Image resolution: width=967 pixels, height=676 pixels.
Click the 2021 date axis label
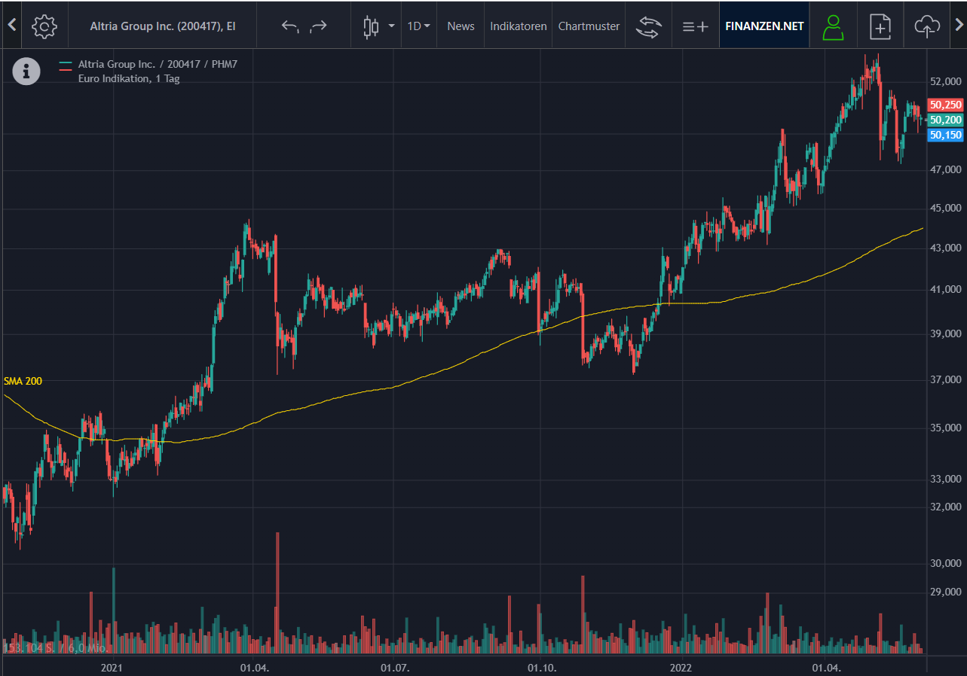(112, 668)
